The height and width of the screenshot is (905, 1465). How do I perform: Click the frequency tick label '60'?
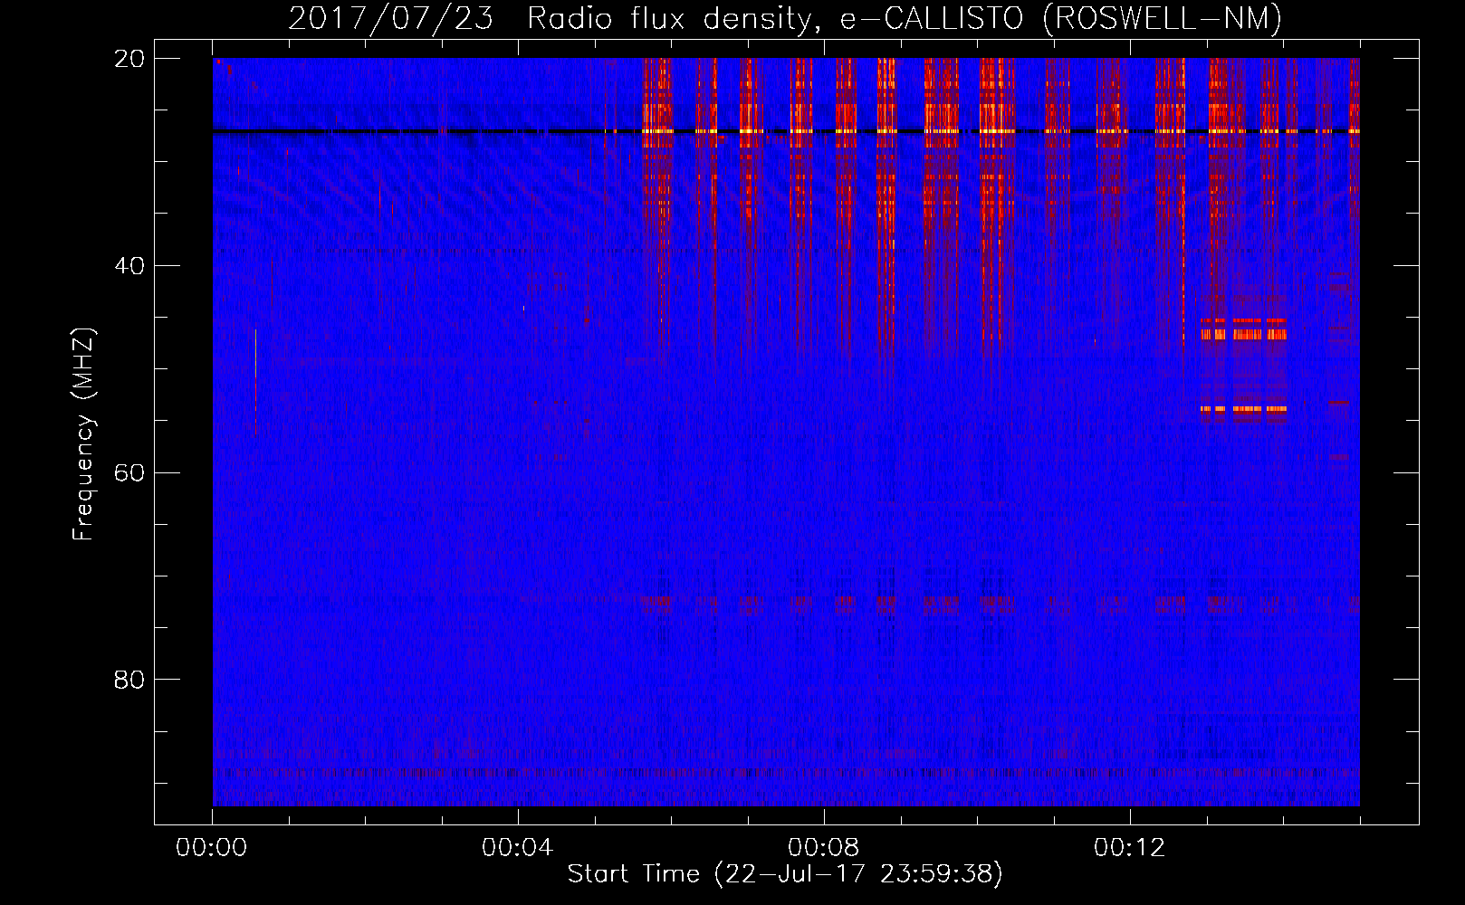point(129,472)
